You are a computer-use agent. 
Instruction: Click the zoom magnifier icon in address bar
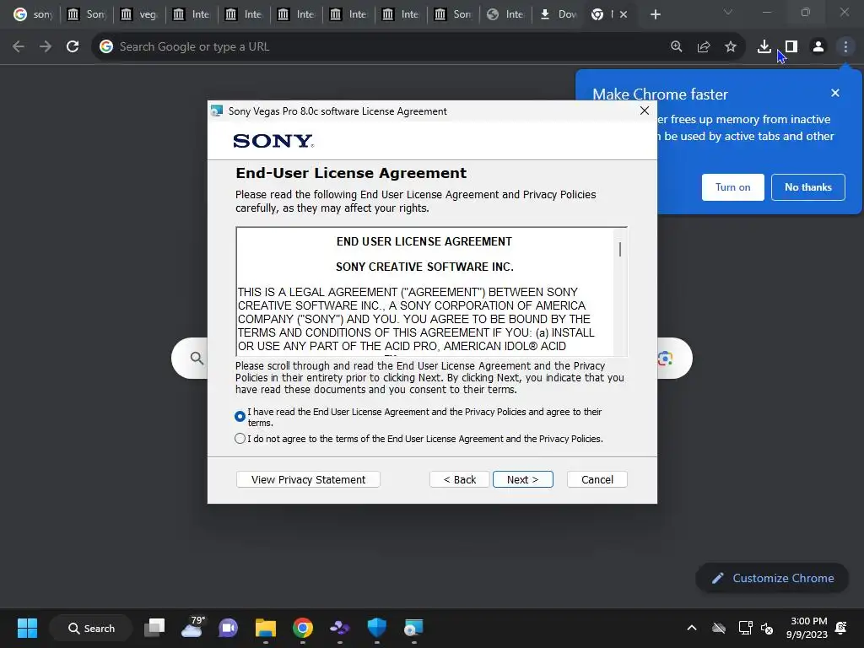pyautogui.click(x=677, y=47)
